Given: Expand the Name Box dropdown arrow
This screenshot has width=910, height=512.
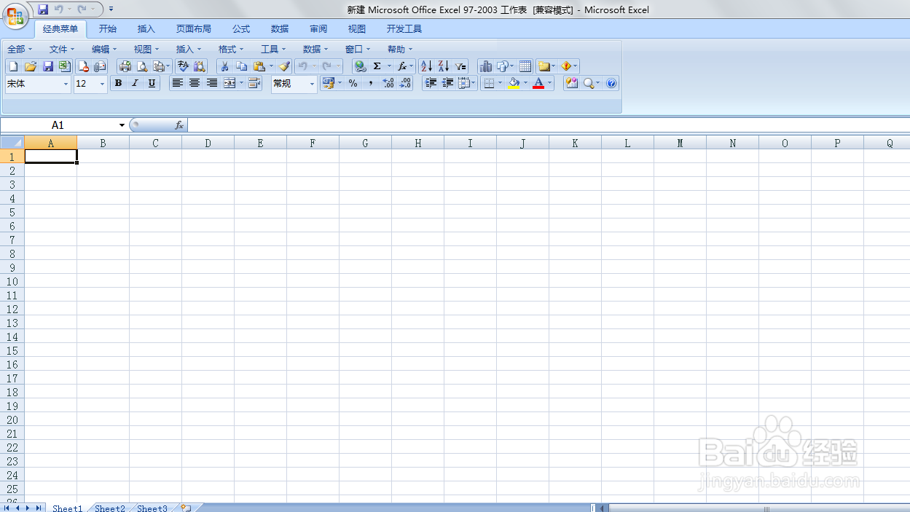Looking at the screenshot, I should click(x=122, y=125).
